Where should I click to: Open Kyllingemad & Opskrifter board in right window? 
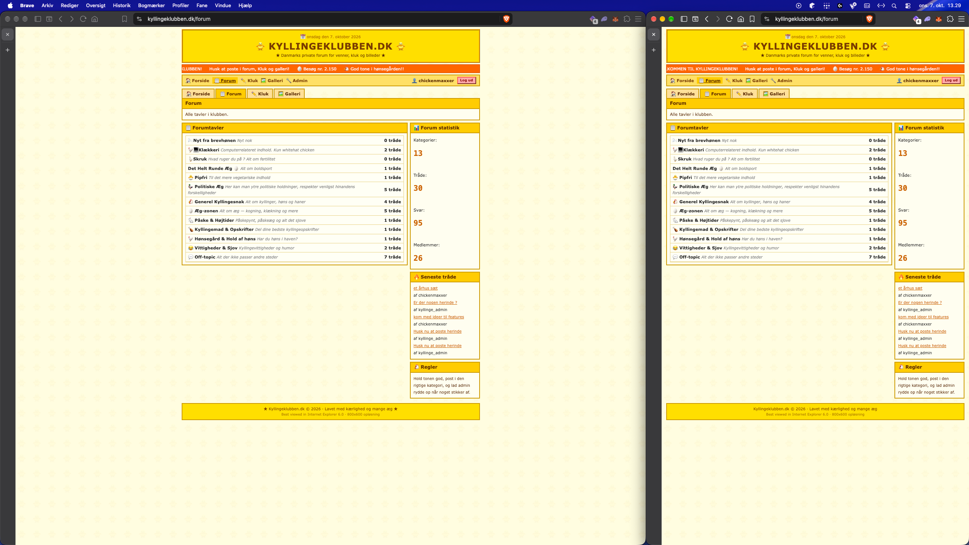pos(709,229)
